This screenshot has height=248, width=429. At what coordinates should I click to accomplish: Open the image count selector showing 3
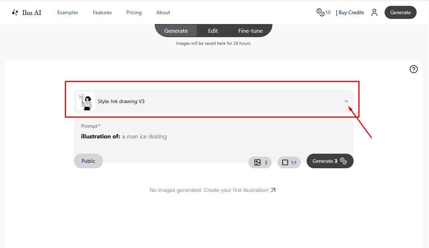coord(260,162)
